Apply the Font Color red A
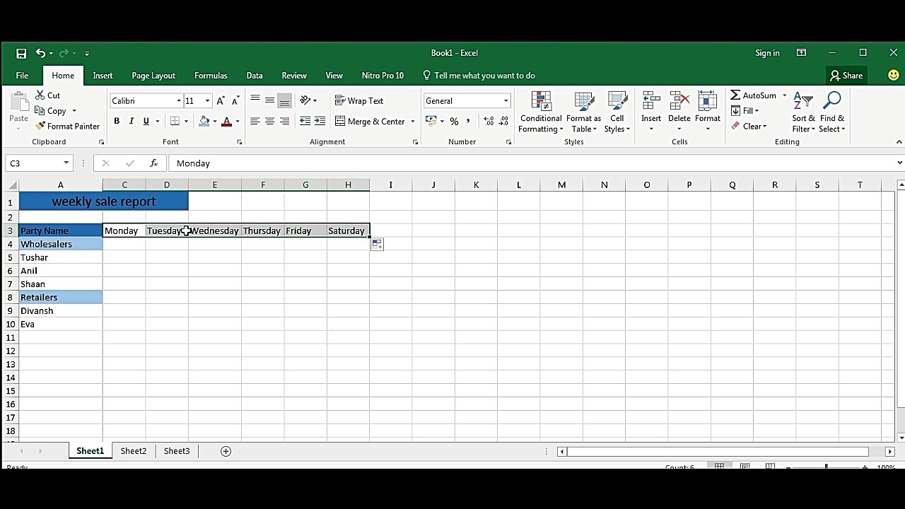This screenshot has height=509, width=905. pyautogui.click(x=226, y=122)
